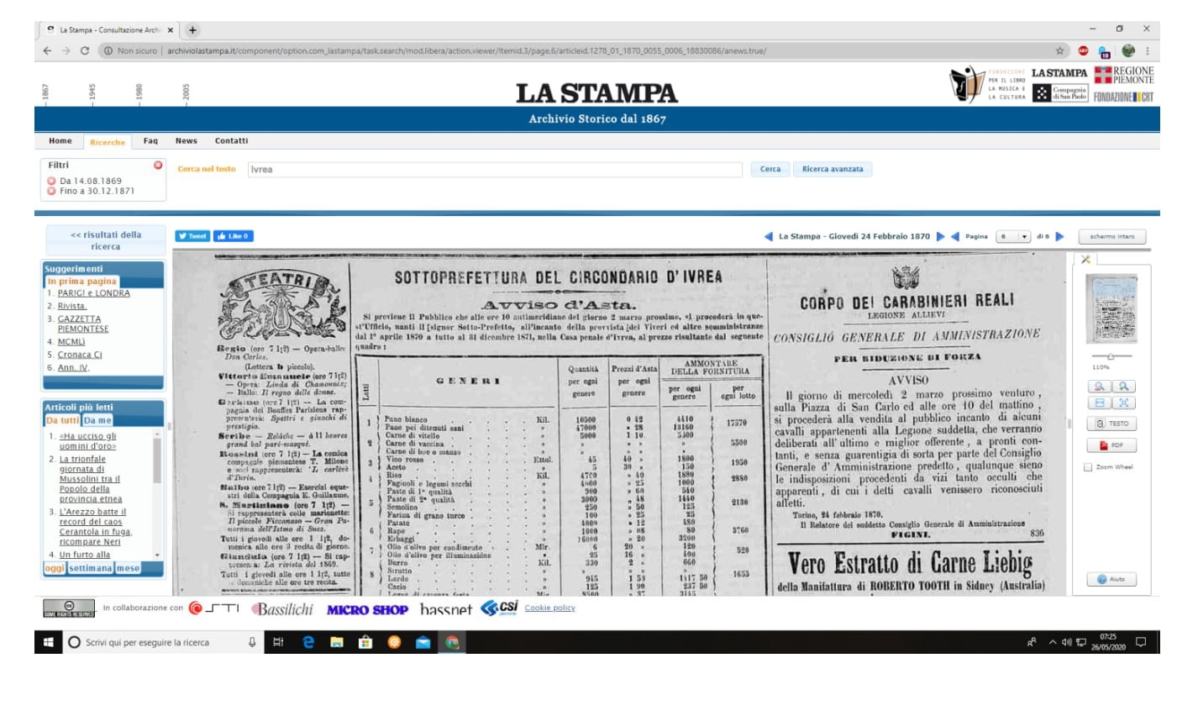
Task: Show the article TESTO view
Action: (1113, 424)
